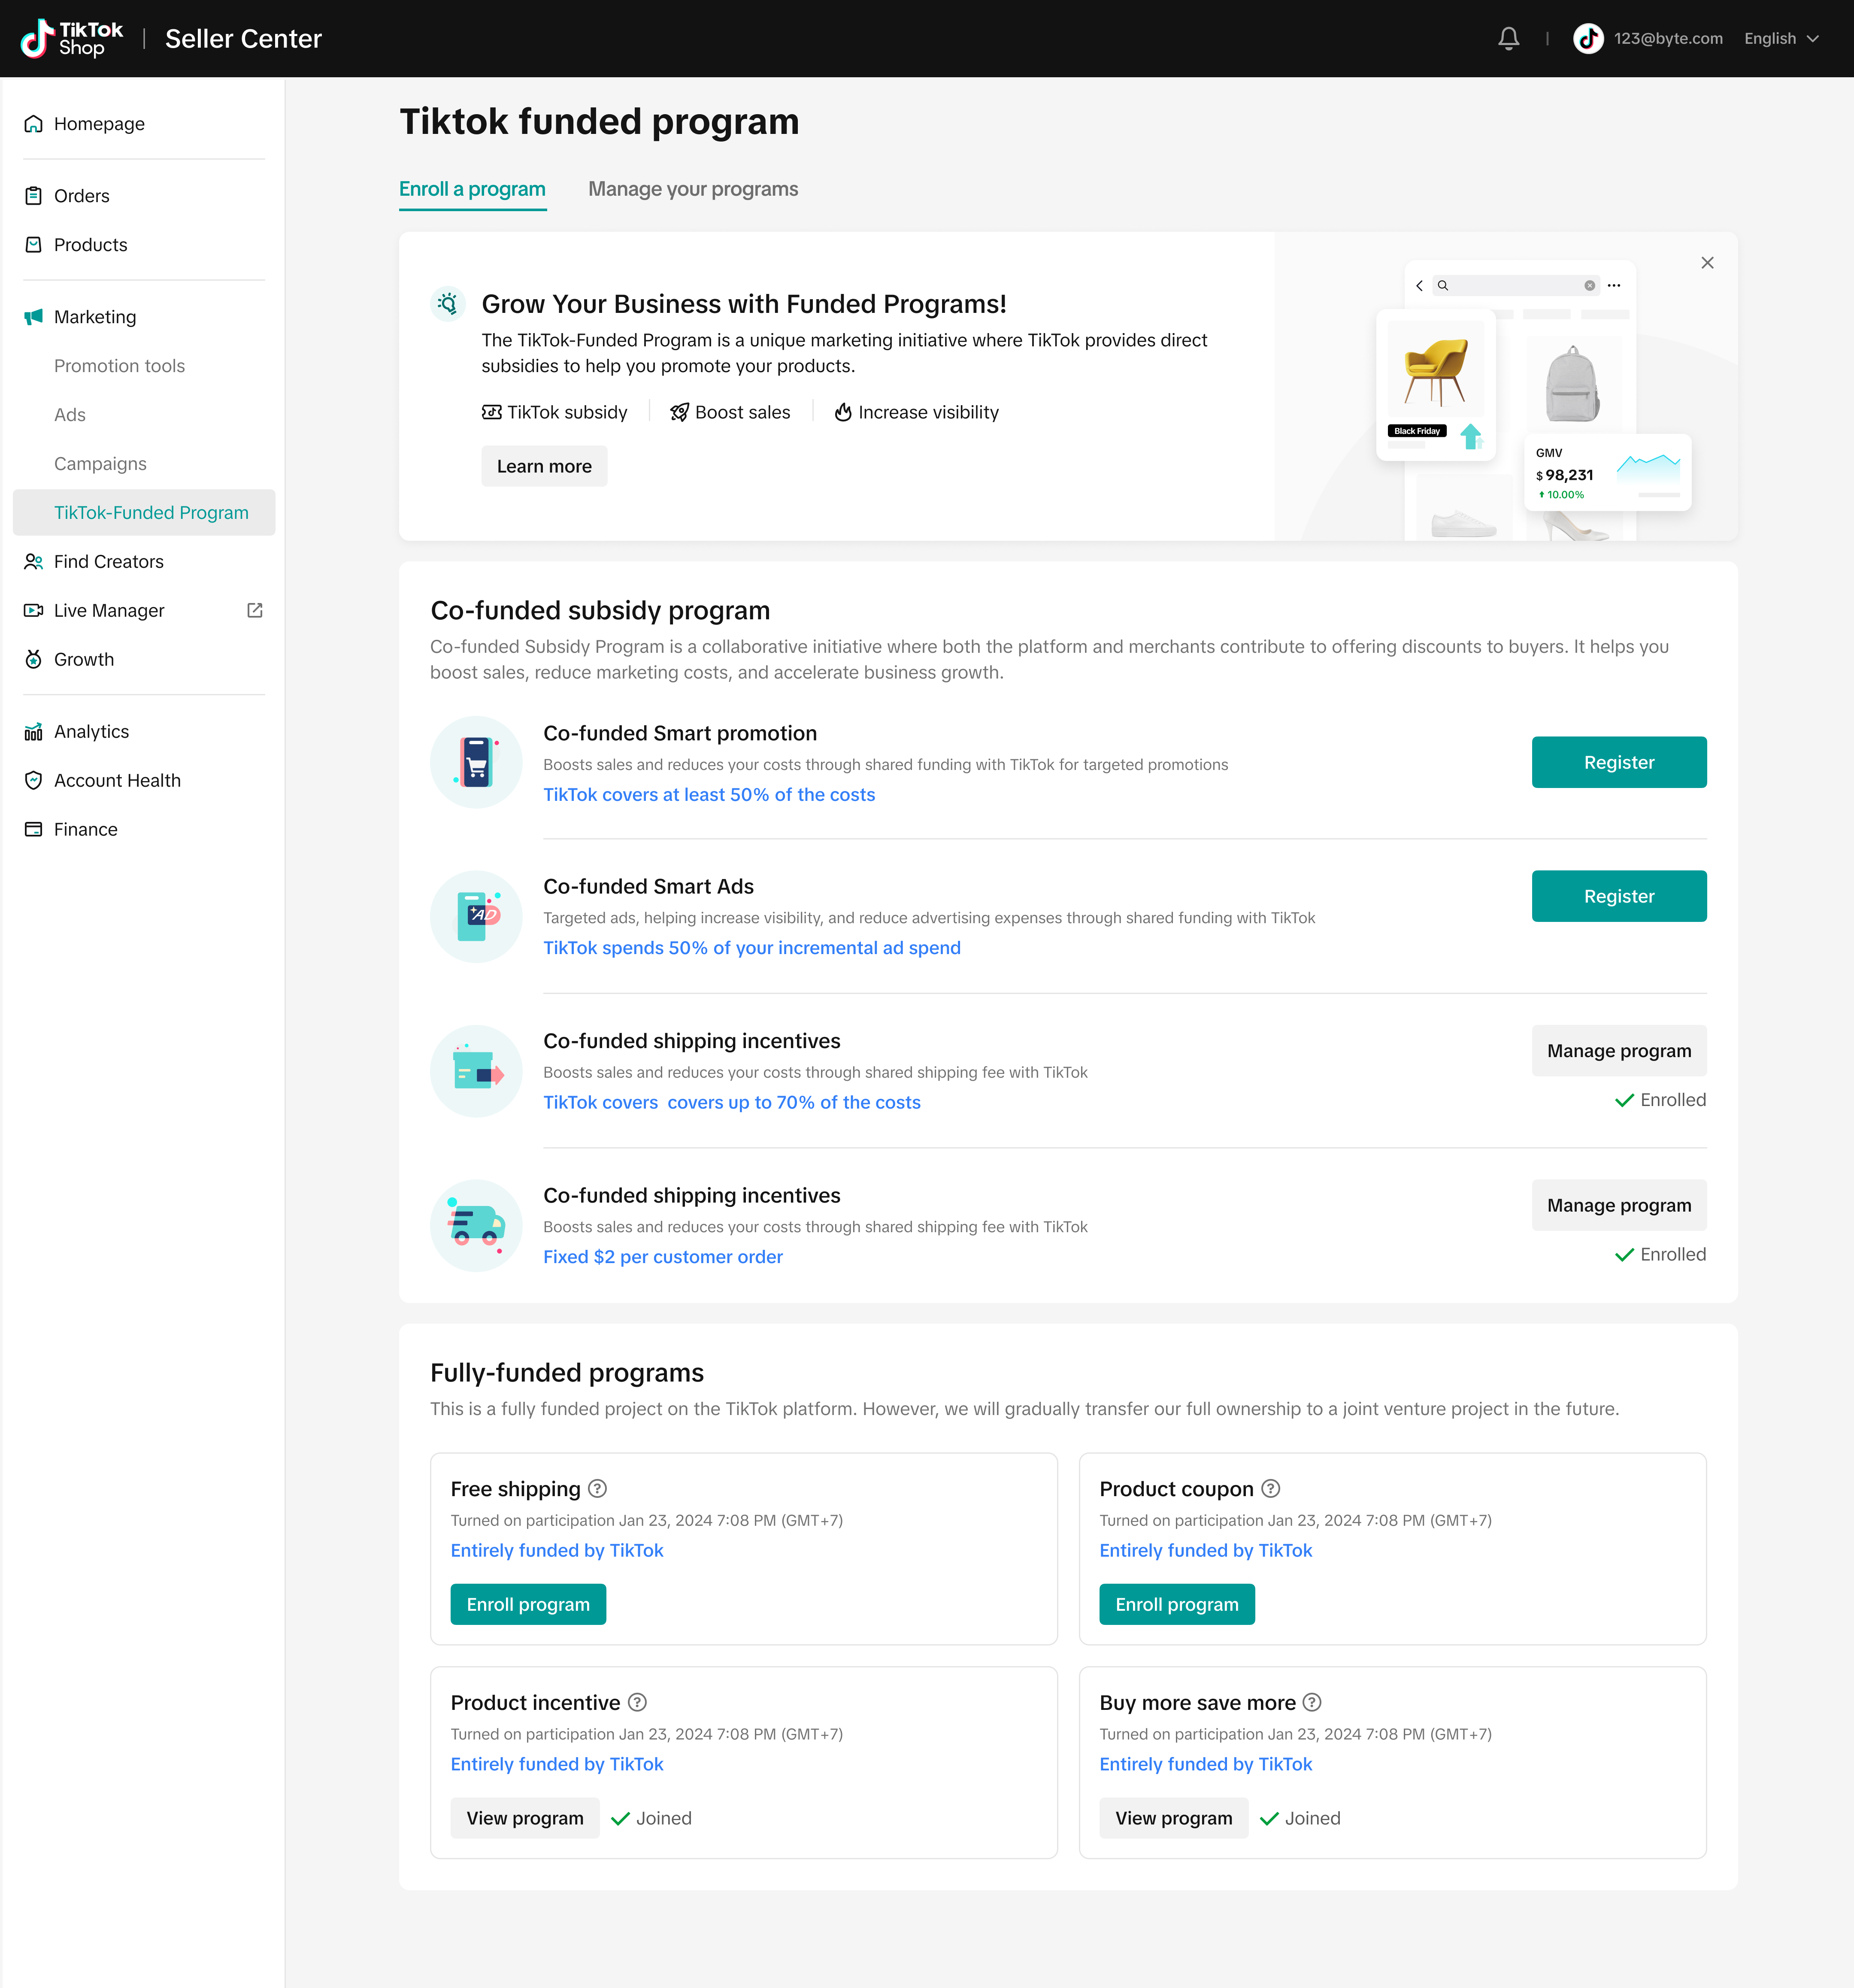Click the account avatar icon

[1588, 38]
